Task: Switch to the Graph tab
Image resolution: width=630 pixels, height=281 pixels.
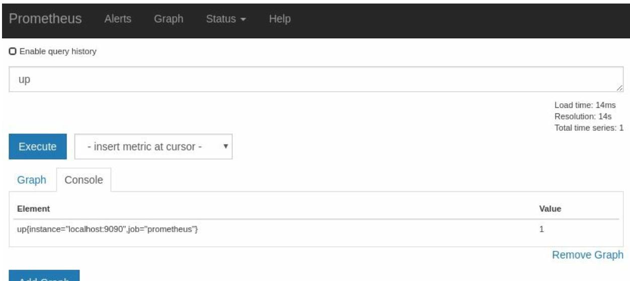Action: point(32,180)
